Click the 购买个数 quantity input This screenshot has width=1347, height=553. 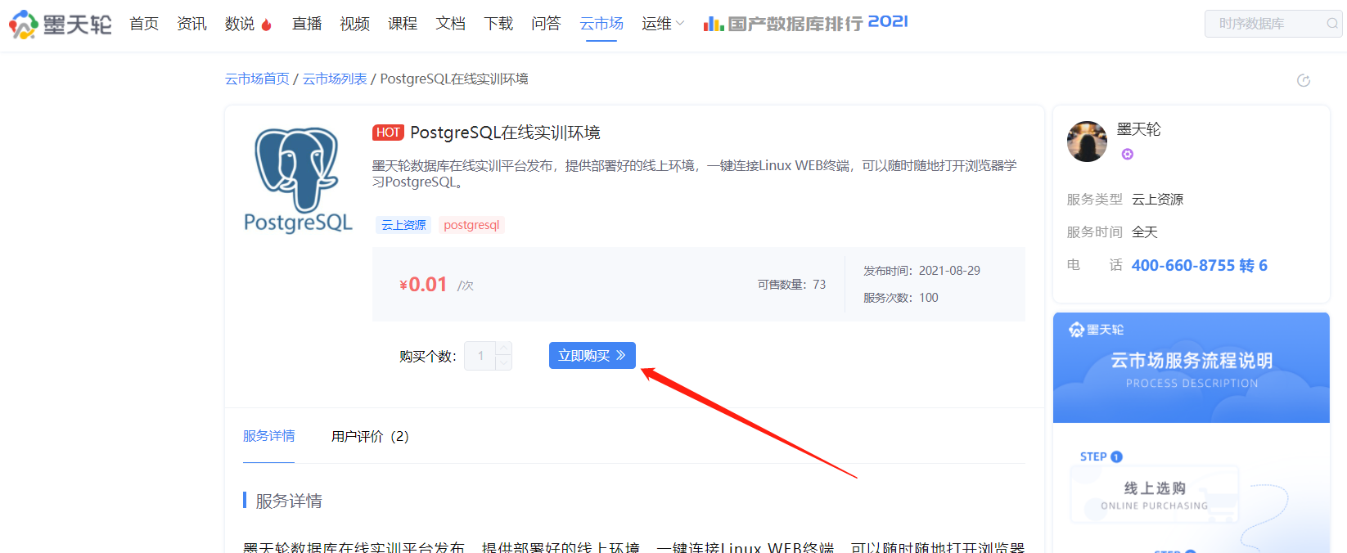click(x=480, y=356)
